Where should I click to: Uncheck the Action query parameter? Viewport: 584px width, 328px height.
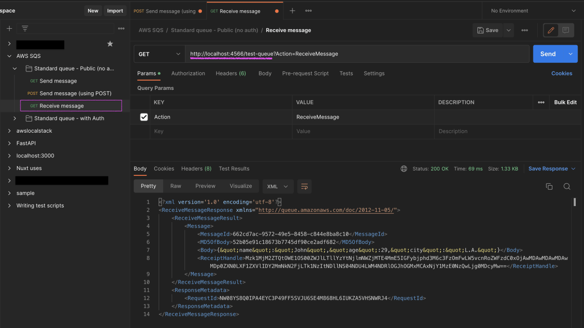(143, 117)
